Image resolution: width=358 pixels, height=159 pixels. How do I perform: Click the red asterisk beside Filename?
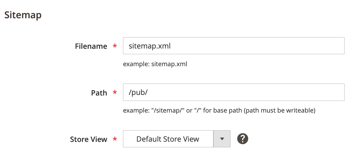[115, 46]
